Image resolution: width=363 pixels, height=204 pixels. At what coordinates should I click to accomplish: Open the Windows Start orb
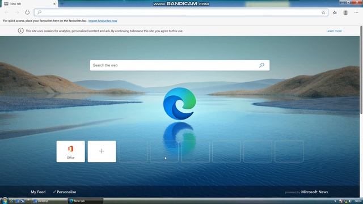(x=5, y=201)
